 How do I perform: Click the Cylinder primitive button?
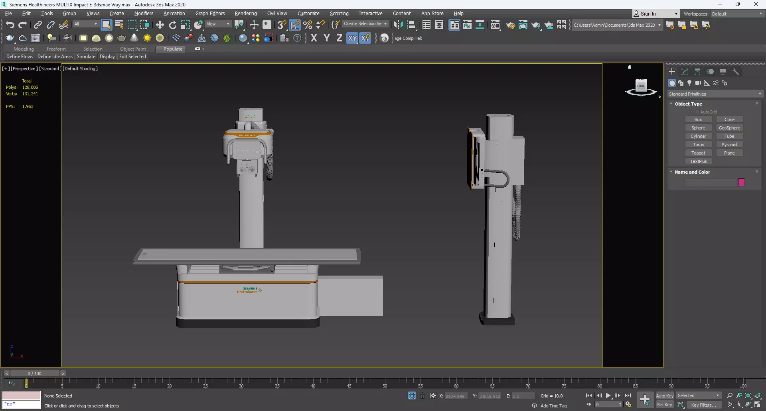(x=698, y=136)
